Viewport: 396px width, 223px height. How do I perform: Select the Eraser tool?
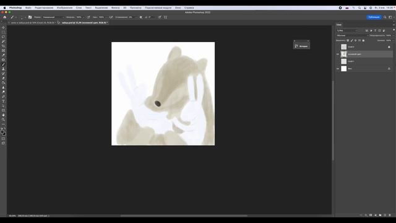pos(3,78)
